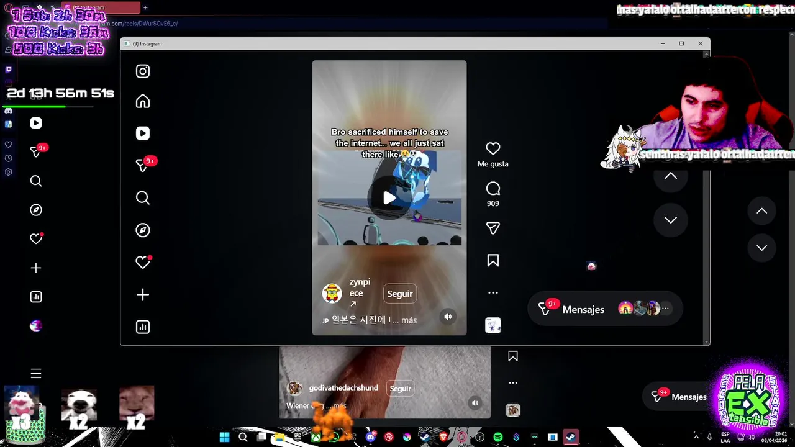Click the Instagram logo in the front window
Screen dimensions: 795x447
point(143,71)
